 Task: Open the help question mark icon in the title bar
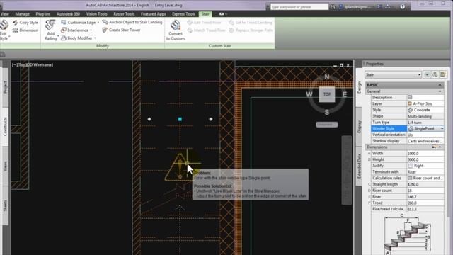point(403,6)
